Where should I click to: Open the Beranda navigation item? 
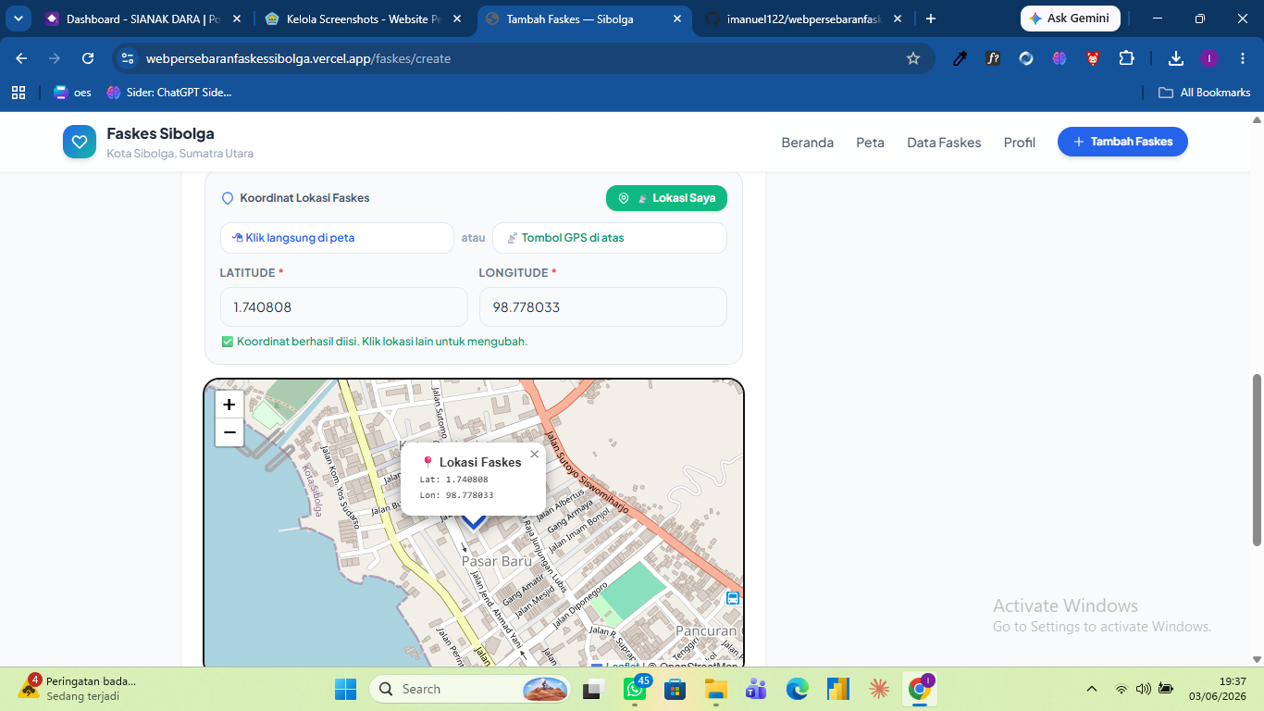[807, 143]
